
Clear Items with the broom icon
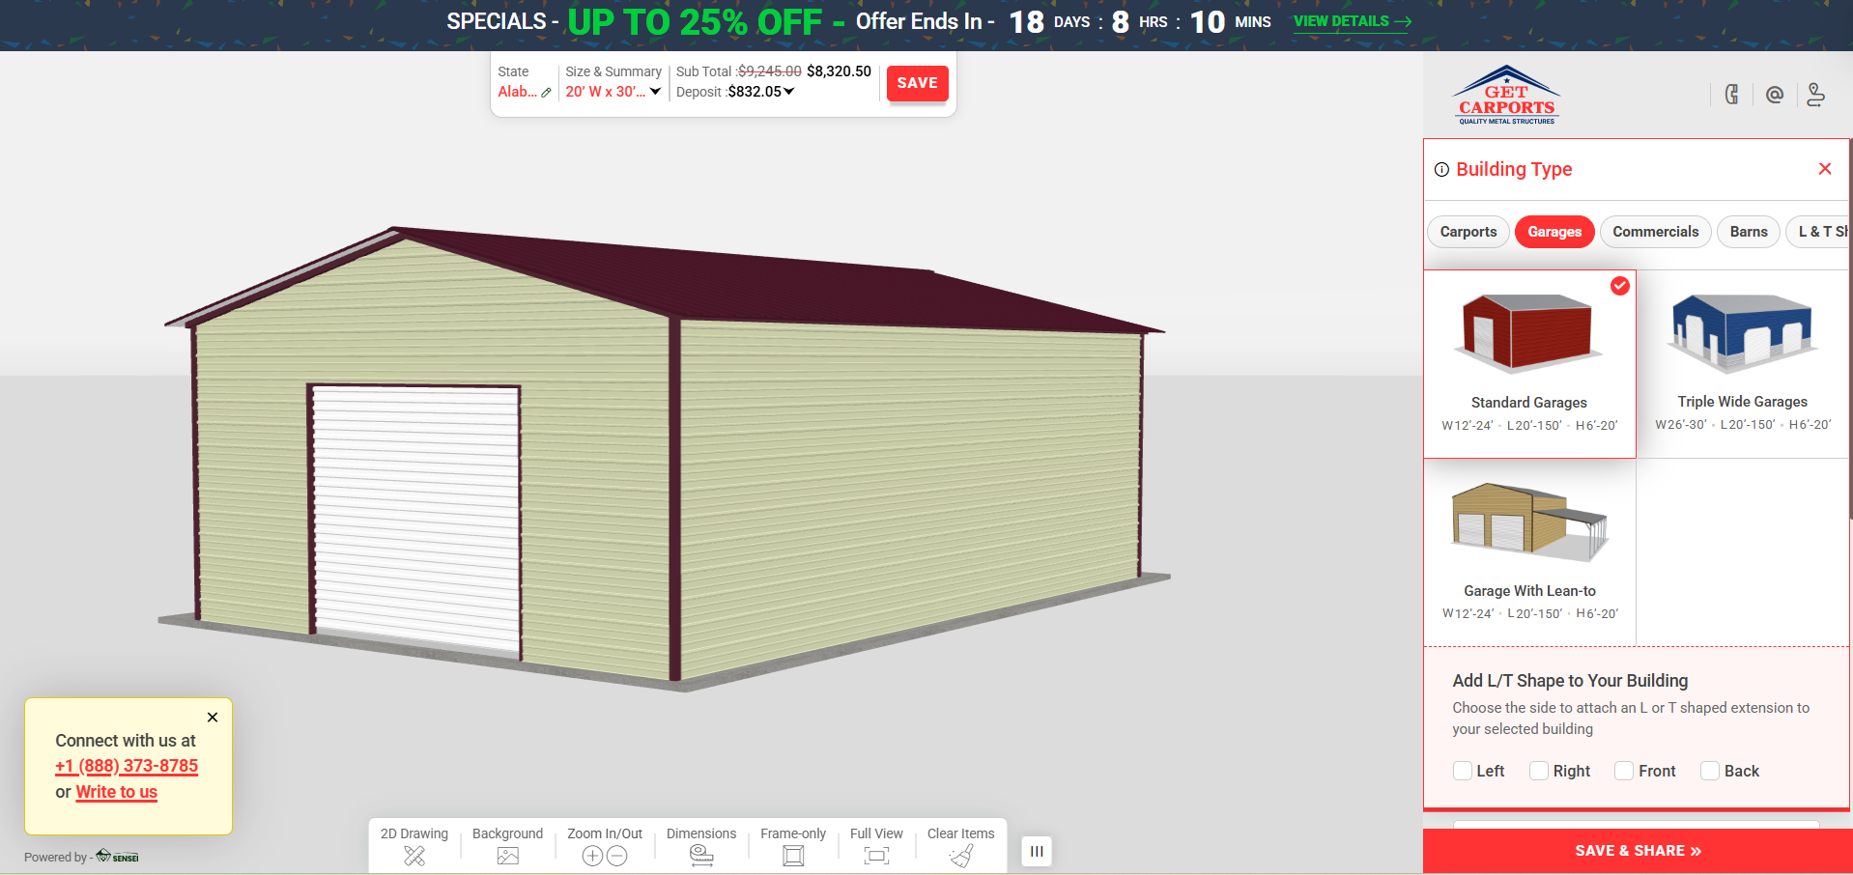960,855
